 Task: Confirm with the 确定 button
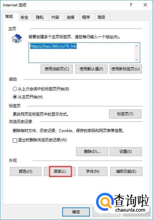coord(76,212)
